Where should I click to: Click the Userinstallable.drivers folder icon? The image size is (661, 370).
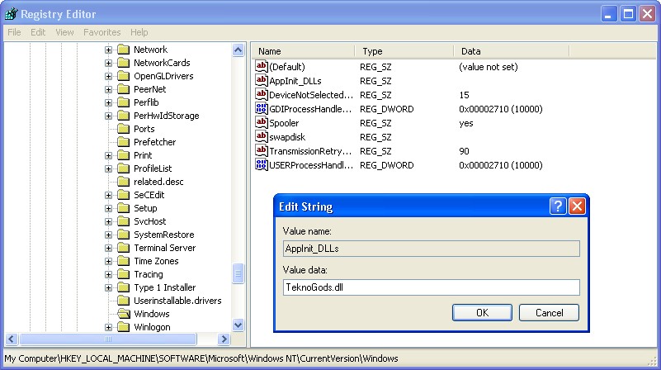123,301
